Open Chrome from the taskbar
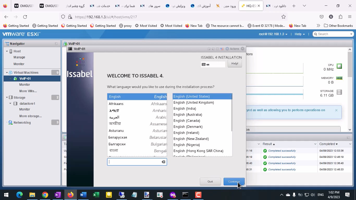 pos(45,195)
